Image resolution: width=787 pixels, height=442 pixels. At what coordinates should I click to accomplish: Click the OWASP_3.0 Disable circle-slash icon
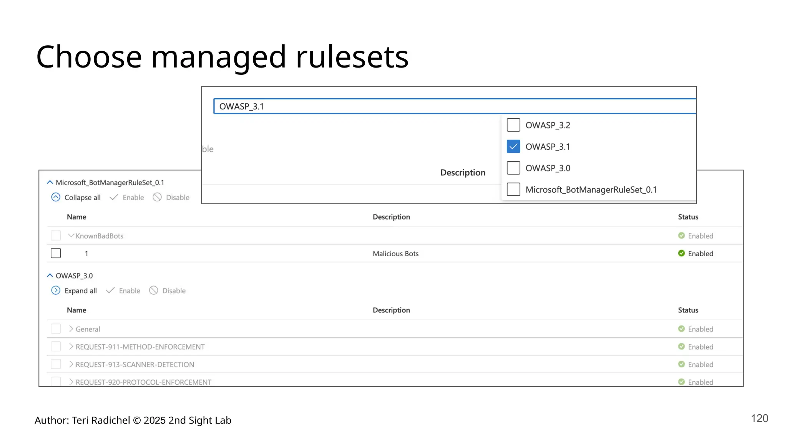(154, 290)
